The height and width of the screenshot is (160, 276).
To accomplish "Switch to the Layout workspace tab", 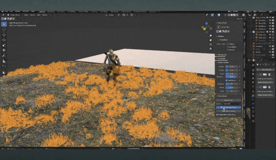I will pos(42,12).
